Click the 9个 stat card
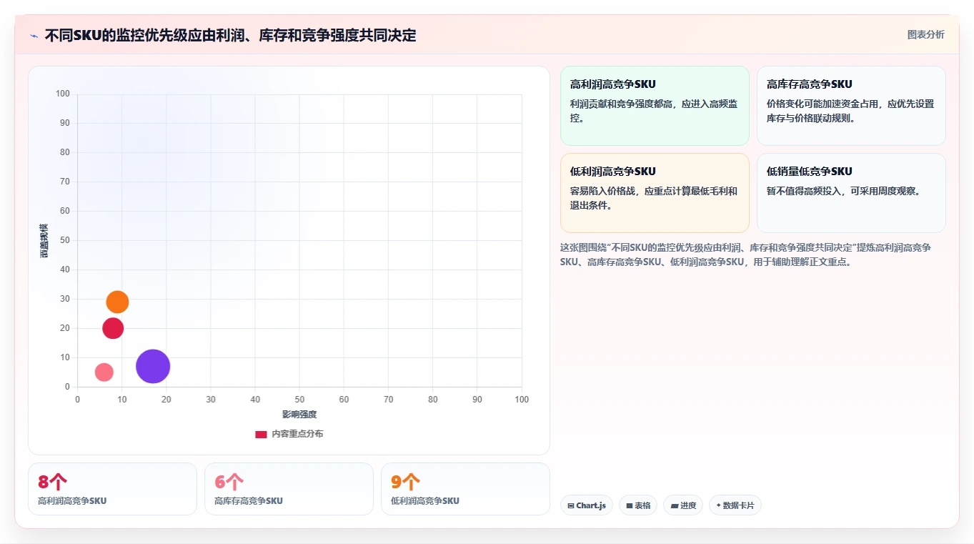 pos(465,489)
